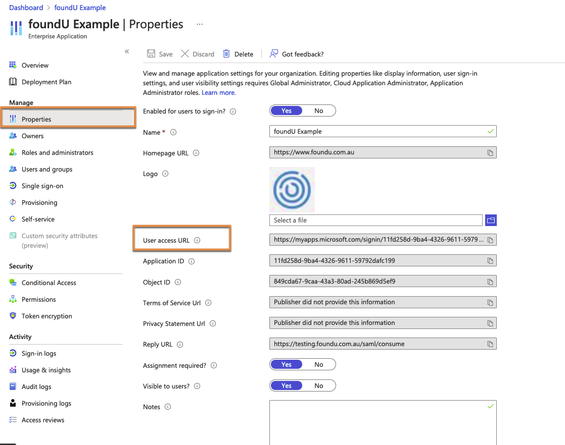Click the Delete trash icon
This screenshot has height=445, width=565.
coord(226,54)
